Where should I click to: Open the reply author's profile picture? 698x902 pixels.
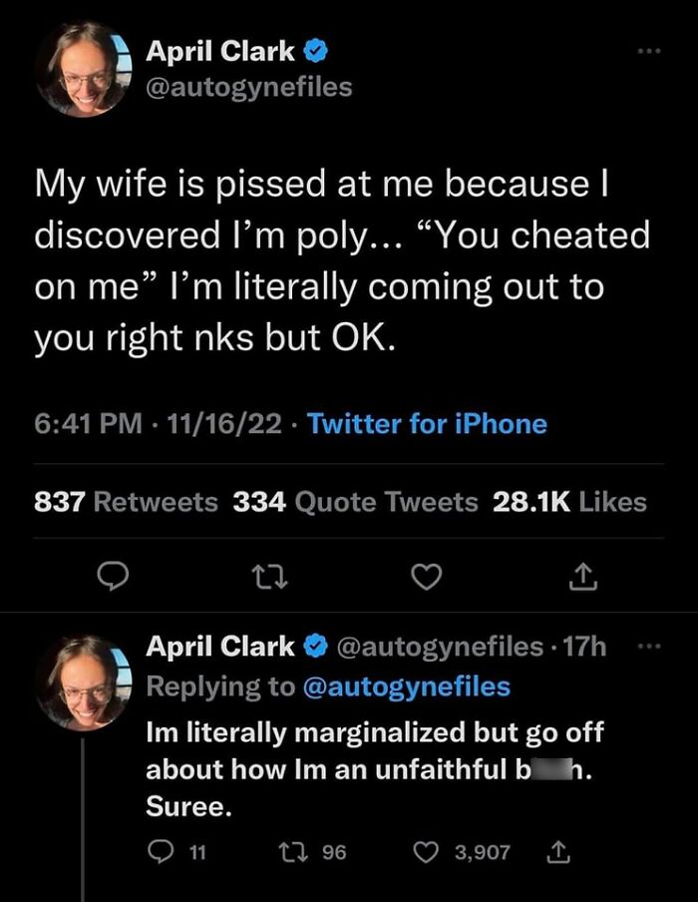[x=85, y=680]
